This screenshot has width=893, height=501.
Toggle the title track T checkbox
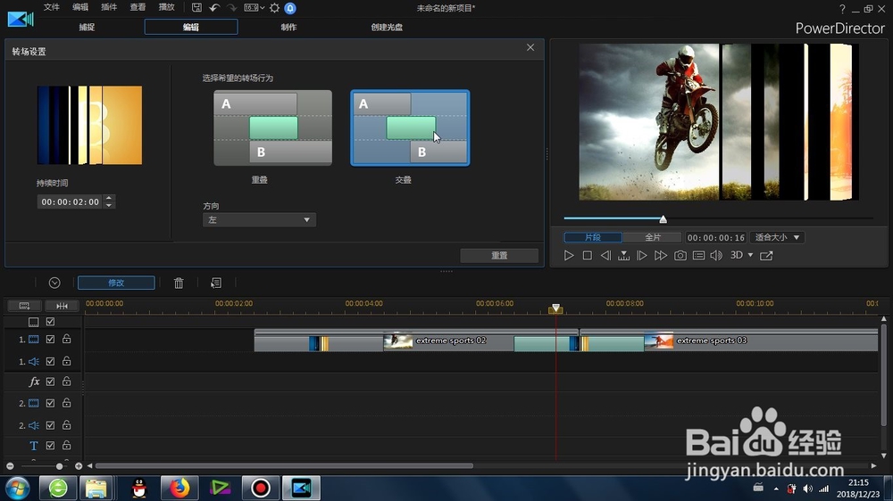[51, 445]
